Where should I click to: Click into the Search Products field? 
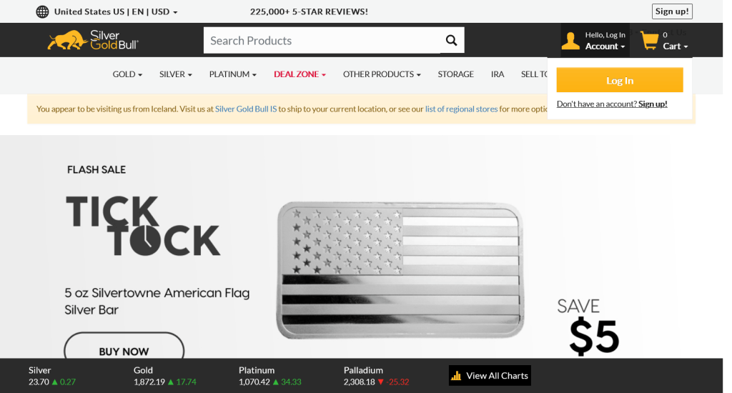tap(322, 40)
